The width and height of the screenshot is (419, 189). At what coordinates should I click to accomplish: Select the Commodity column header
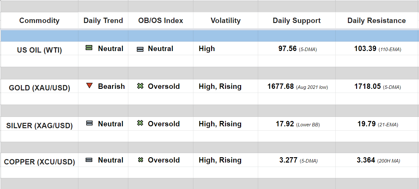coord(39,21)
